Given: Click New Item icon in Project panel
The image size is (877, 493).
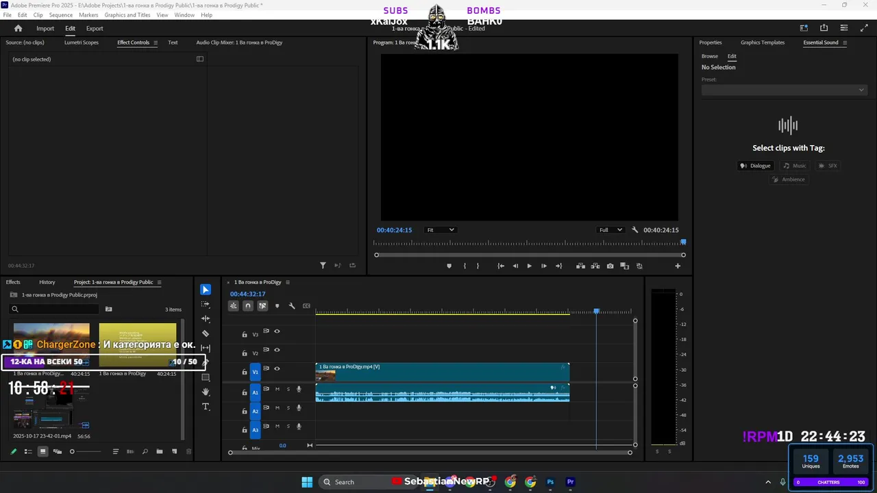Looking at the screenshot, I should point(174,451).
